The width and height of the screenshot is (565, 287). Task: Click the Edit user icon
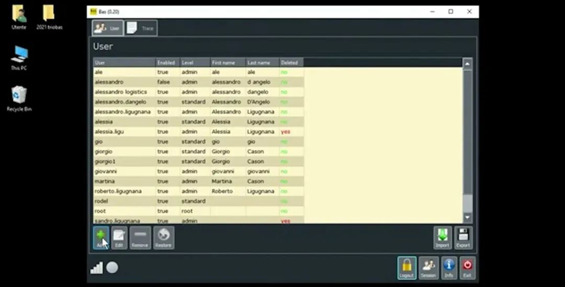(119, 237)
